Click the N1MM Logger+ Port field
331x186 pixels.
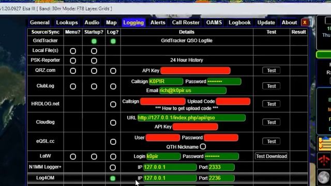221,167
